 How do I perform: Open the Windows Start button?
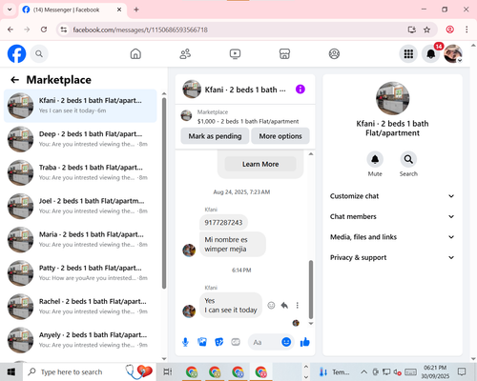11,371
